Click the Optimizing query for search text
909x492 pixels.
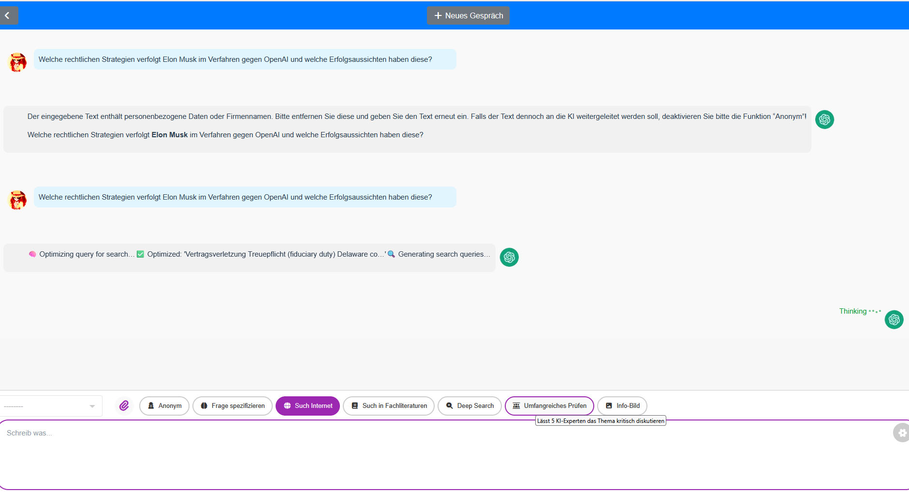tap(87, 254)
